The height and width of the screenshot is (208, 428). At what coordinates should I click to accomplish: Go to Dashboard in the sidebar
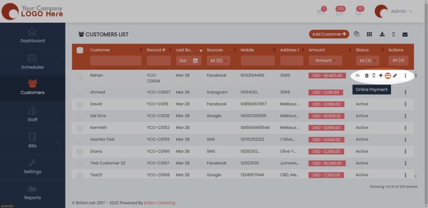click(x=32, y=35)
